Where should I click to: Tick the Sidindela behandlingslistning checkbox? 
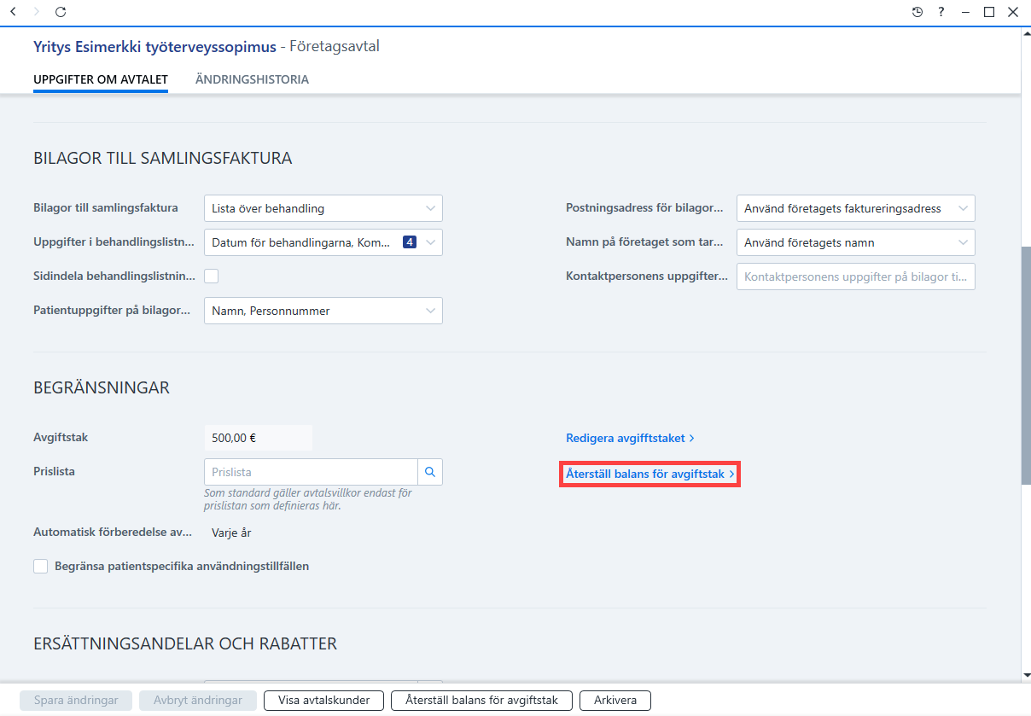coord(212,276)
